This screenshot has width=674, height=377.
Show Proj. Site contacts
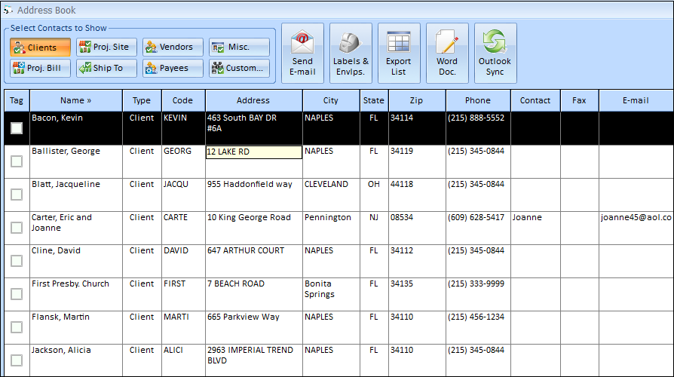tap(106, 48)
